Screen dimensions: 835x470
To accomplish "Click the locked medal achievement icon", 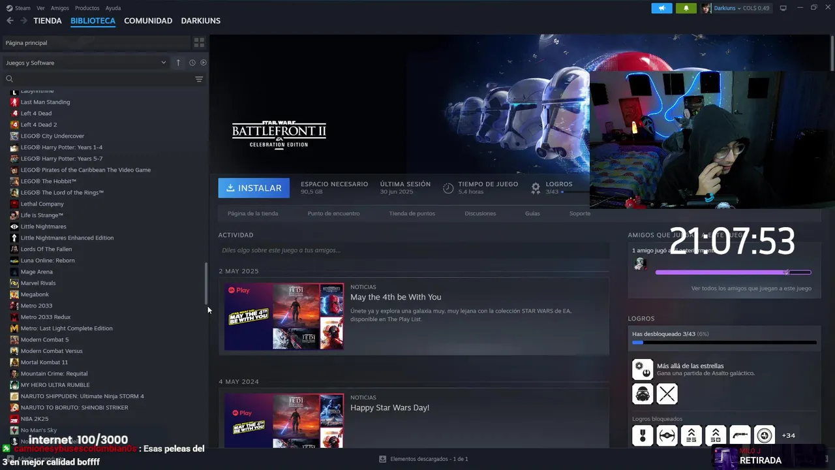I will click(643, 435).
